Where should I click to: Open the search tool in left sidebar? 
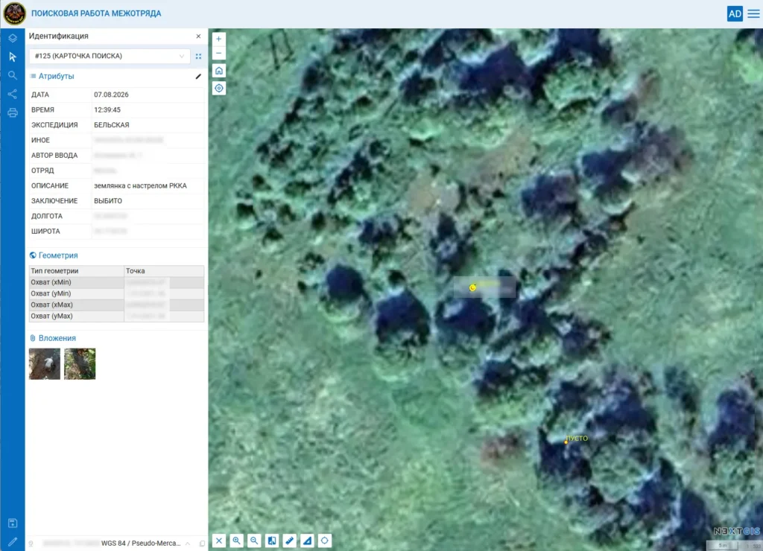click(x=13, y=75)
